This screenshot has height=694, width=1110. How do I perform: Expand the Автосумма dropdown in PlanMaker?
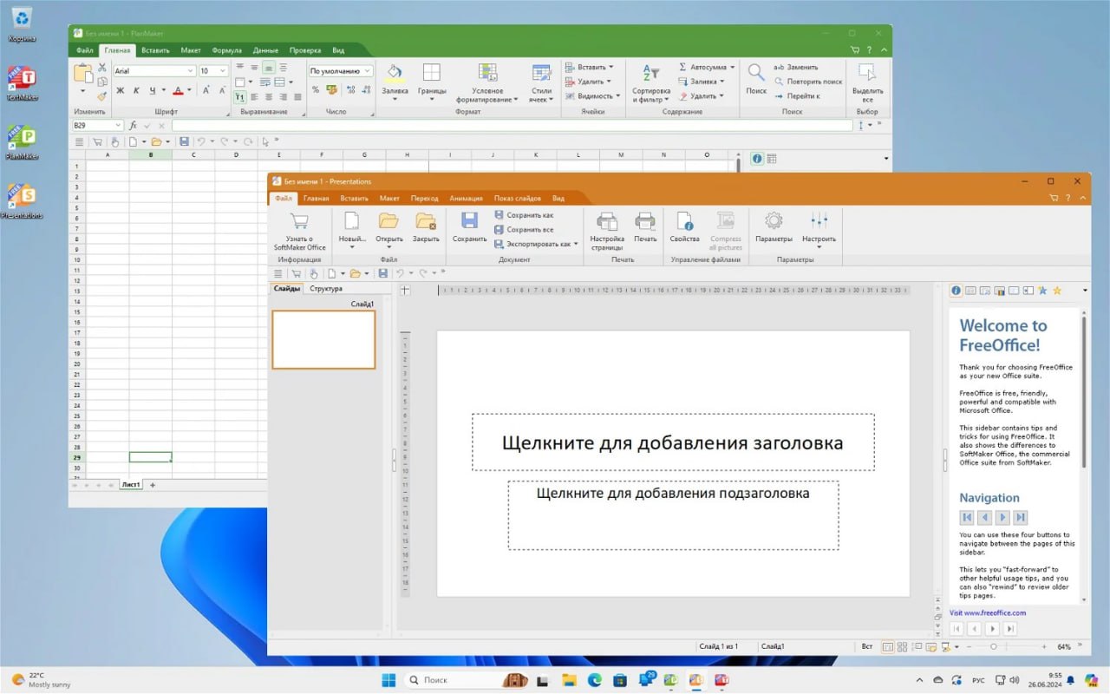coord(732,67)
